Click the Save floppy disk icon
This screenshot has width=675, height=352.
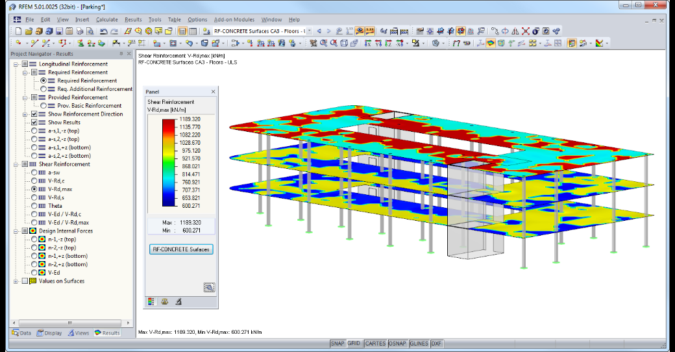click(x=59, y=31)
